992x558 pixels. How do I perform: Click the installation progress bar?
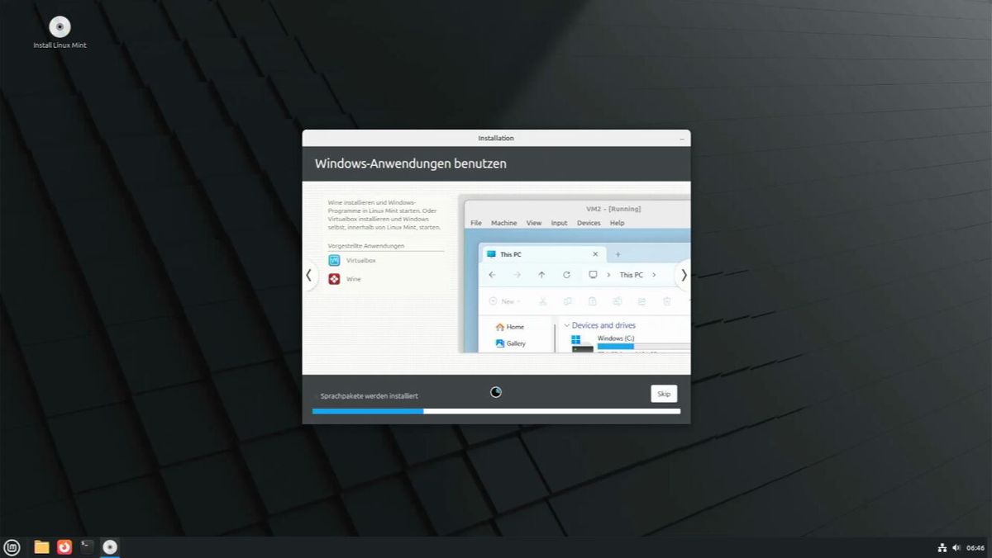pos(496,411)
